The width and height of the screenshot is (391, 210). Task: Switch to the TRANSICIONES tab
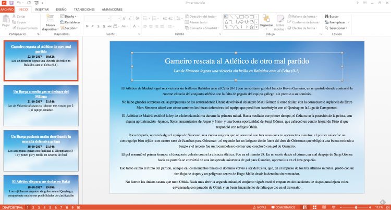84,9
